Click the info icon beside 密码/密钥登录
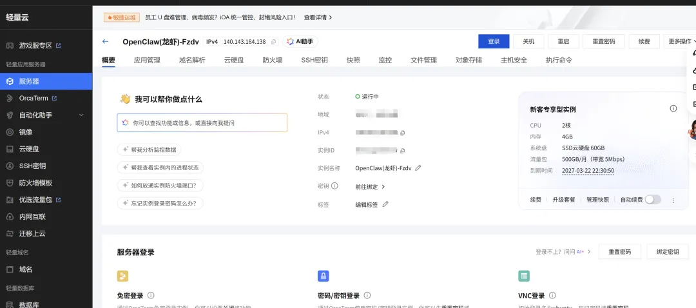The image size is (696, 308). tap(367, 295)
